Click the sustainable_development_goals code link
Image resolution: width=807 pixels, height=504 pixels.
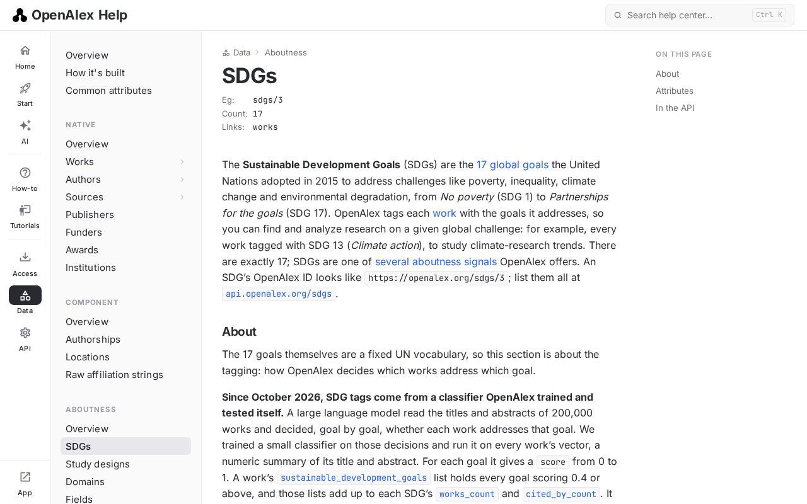(x=354, y=478)
